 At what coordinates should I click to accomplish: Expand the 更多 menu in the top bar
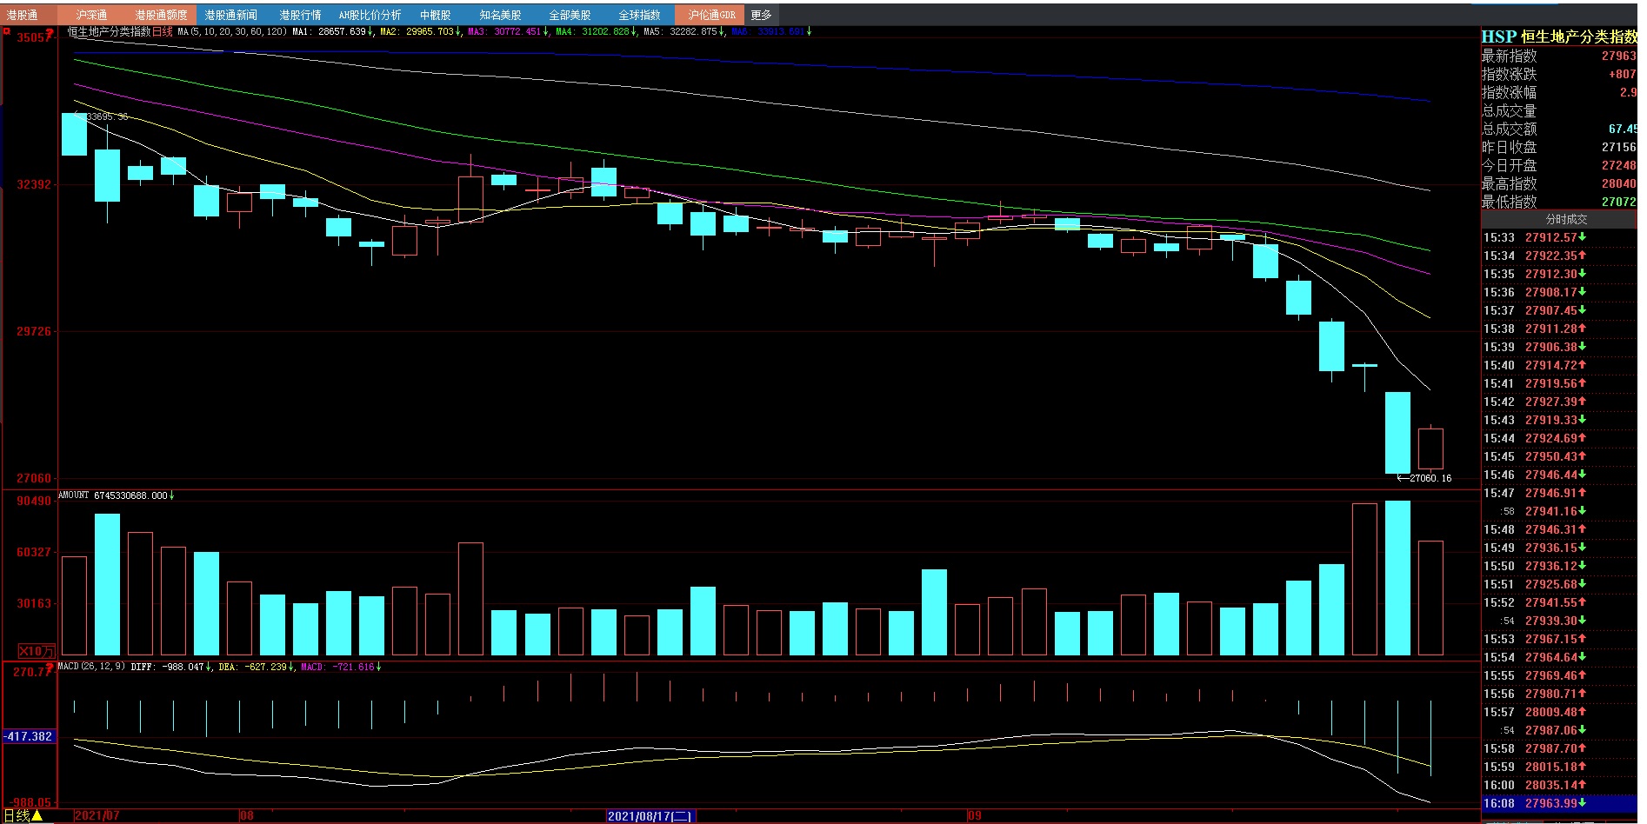[761, 15]
